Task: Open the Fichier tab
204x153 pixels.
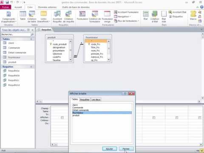Action: point(6,7)
